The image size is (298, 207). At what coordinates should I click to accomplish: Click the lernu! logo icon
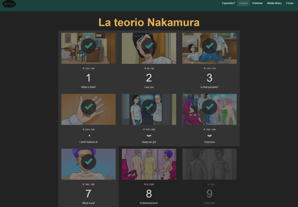(9, 3)
